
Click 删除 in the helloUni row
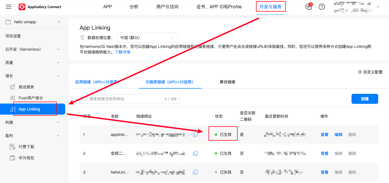352,172
